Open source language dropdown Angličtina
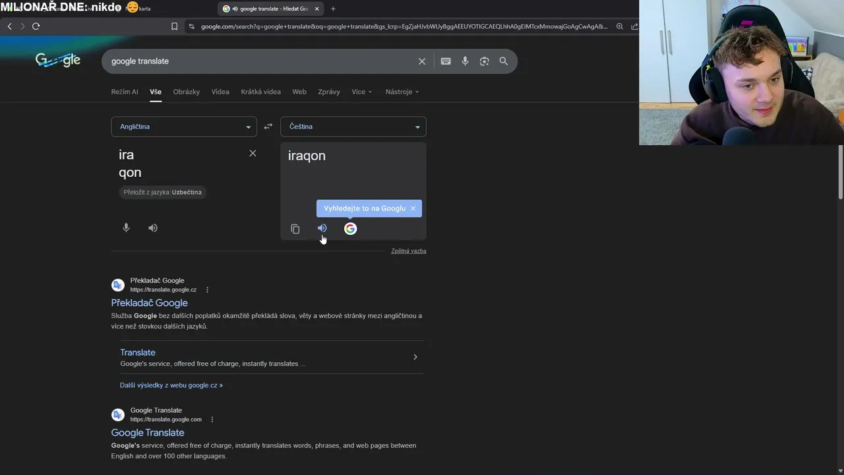This screenshot has height=475, width=844. [184, 127]
